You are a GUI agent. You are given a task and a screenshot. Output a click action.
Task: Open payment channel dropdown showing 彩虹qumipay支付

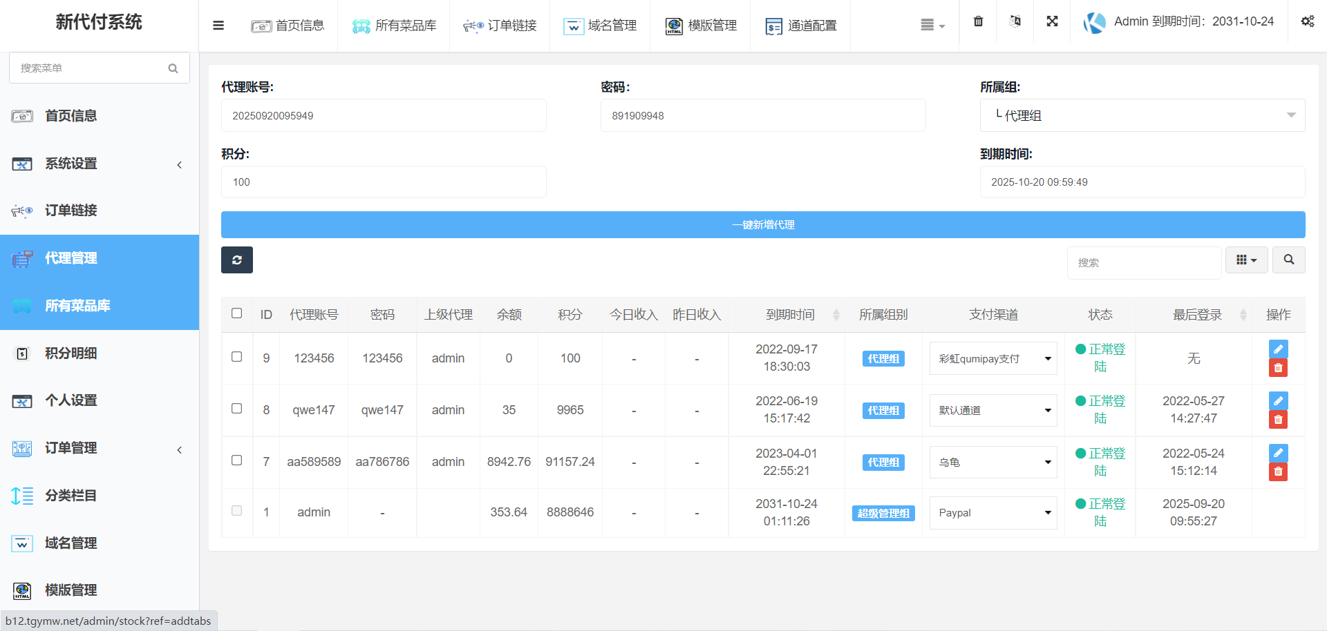click(992, 359)
